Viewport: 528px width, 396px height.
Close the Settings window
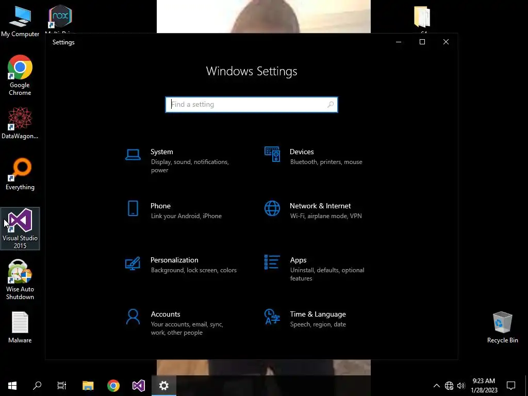tap(446, 42)
